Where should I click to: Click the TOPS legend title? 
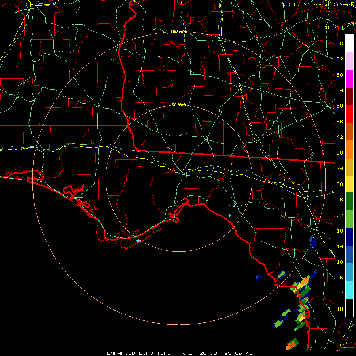point(348,23)
